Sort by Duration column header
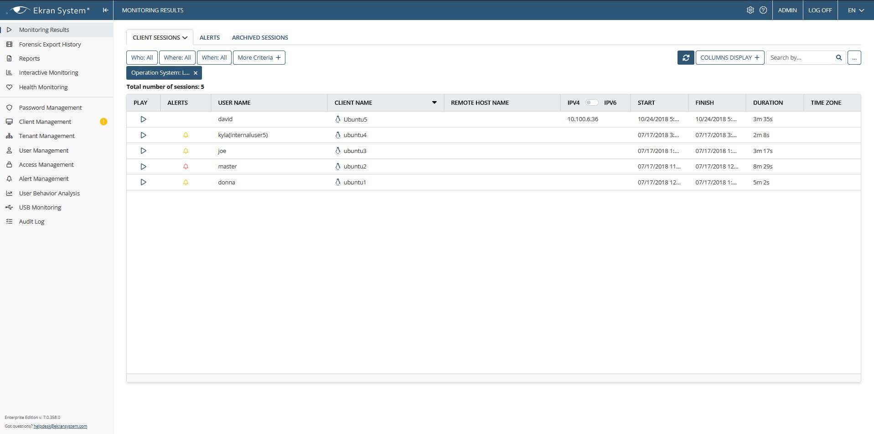 pos(775,102)
